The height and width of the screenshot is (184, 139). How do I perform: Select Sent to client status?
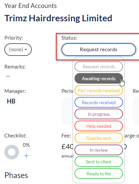click(x=99, y=162)
